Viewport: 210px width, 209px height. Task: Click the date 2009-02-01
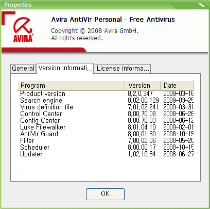(x=178, y=127)
